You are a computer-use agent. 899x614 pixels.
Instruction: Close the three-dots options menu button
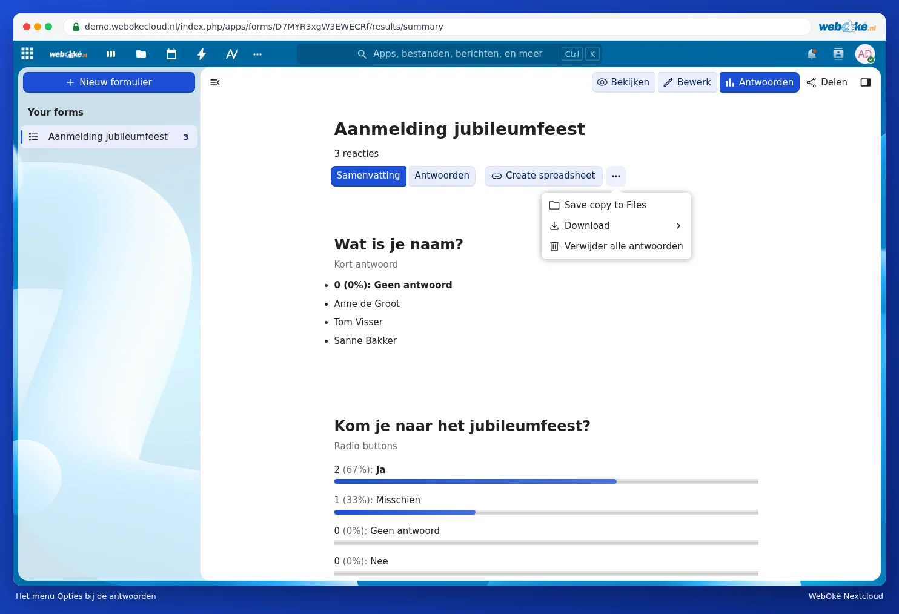[x=616, y=176]
